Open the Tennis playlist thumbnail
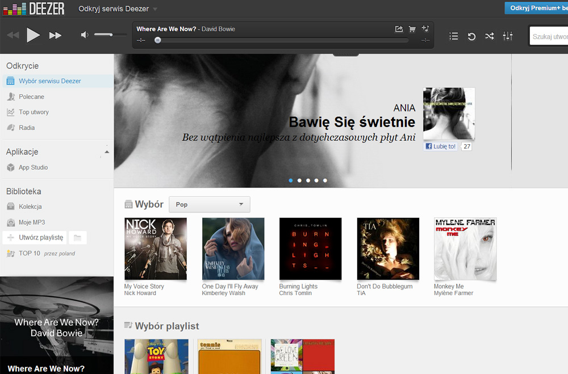 (229, 356)
